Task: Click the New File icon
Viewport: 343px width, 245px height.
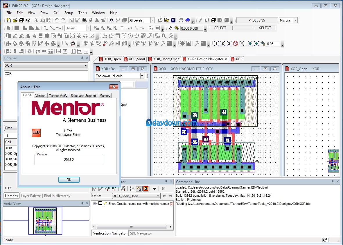Action: tap(8, 20)
